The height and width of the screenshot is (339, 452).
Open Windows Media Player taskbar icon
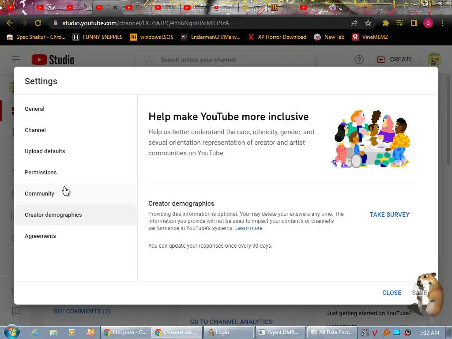coord(72,332)
